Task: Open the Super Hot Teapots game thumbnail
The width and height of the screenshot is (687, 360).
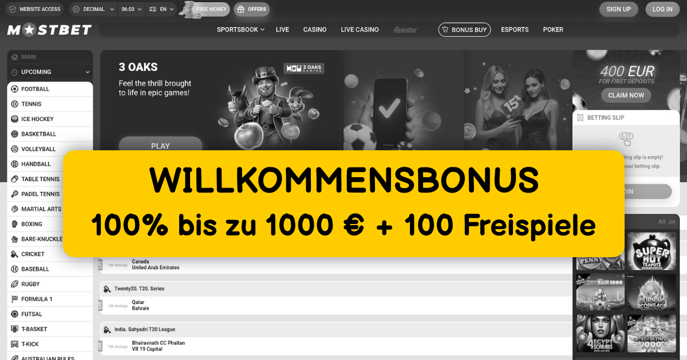Action: [652, 251]
